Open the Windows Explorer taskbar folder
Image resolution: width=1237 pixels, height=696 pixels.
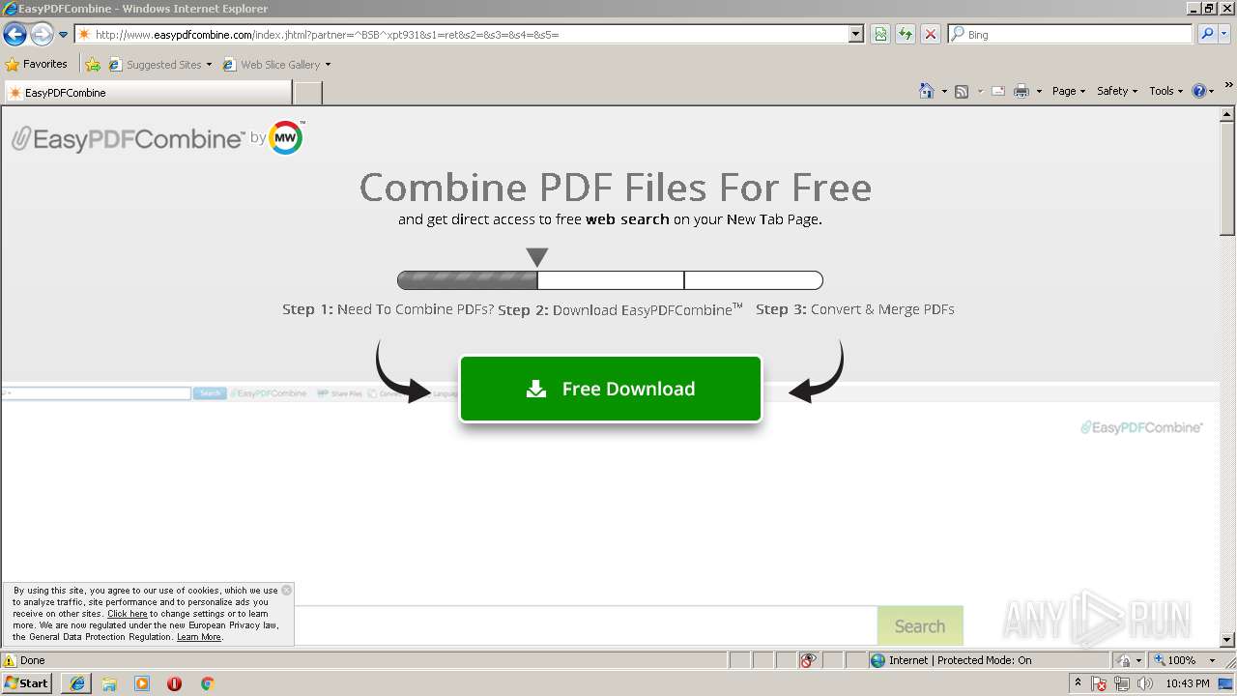(109, 683)
